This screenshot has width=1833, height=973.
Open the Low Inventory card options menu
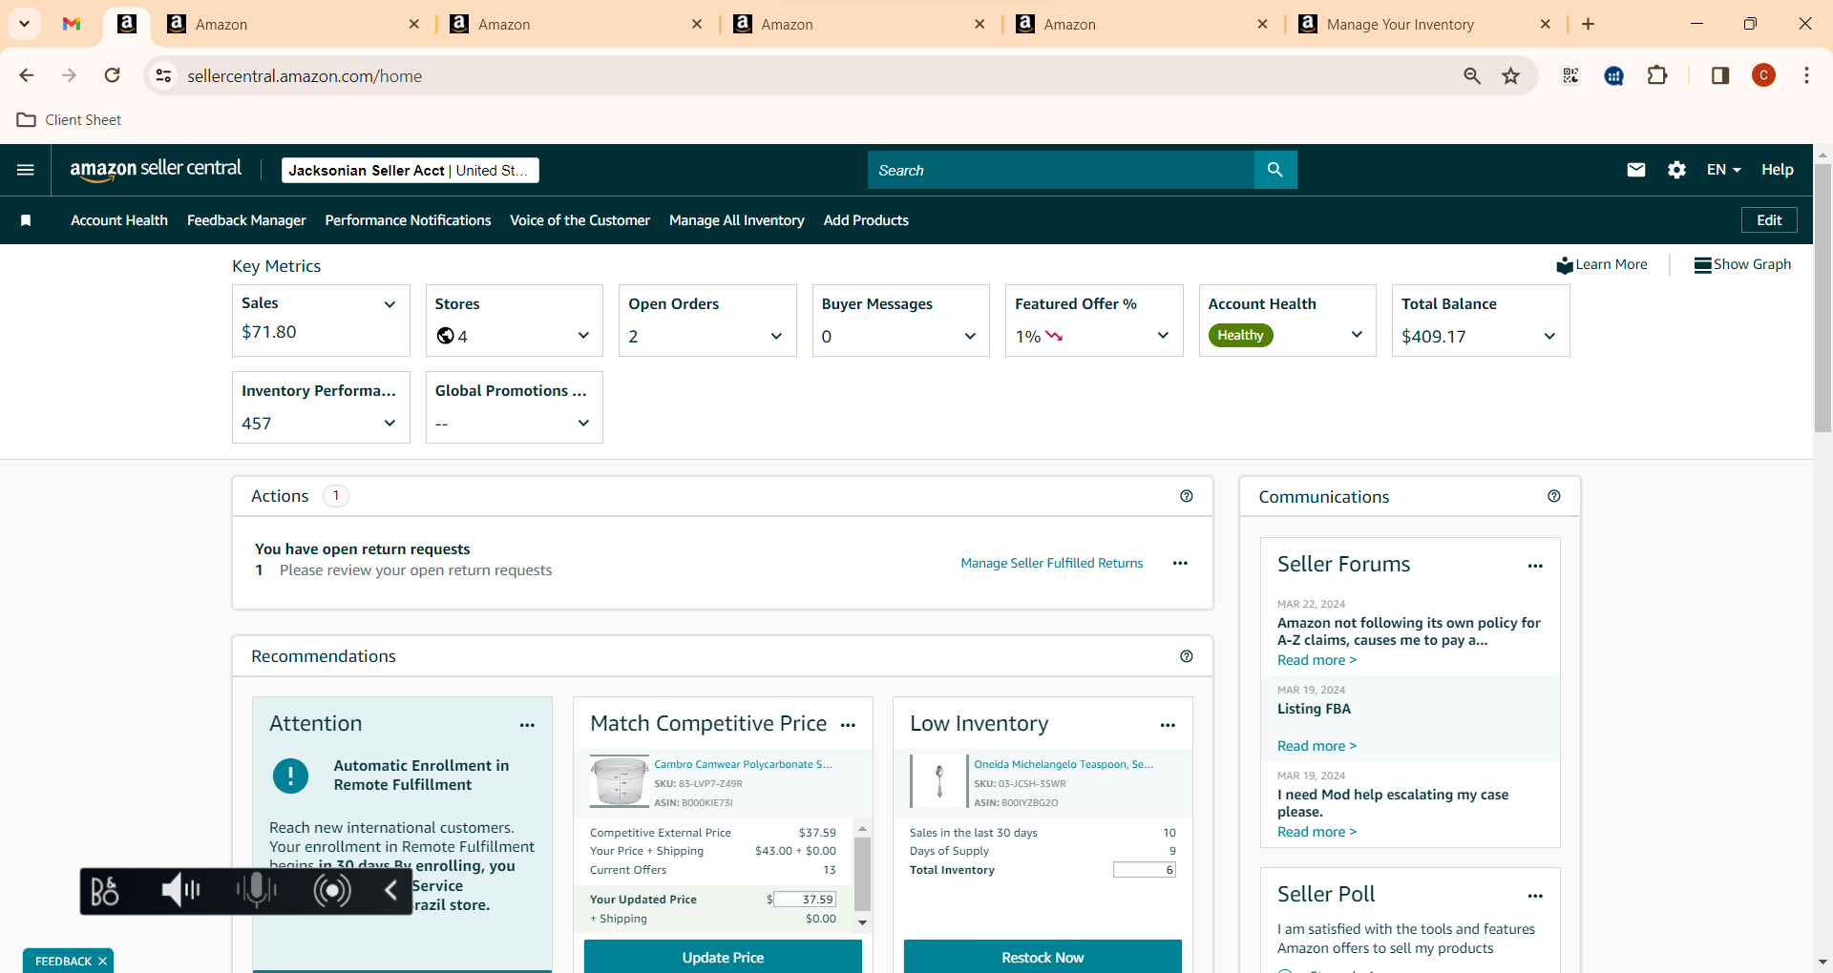pos(1168,725)
